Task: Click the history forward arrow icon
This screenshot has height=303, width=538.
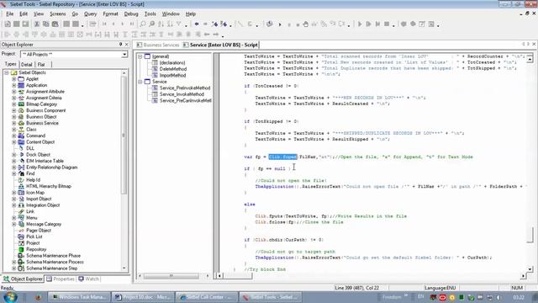Action: point(205,24)
